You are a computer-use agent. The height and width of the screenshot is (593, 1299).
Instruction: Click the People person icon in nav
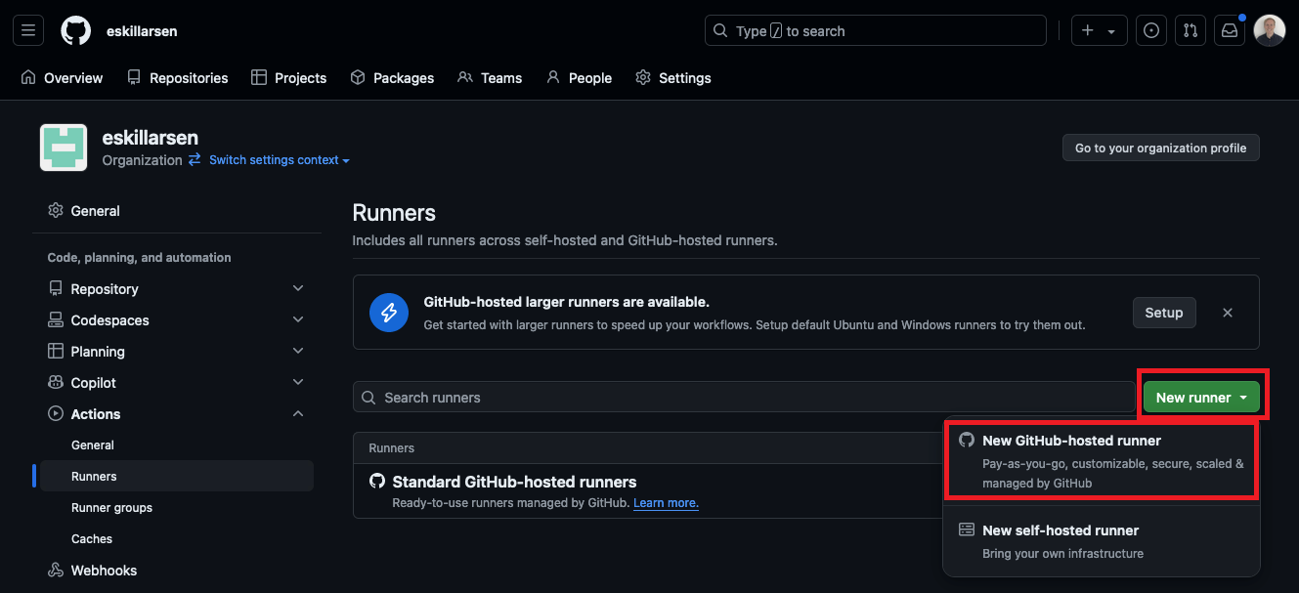553,77
